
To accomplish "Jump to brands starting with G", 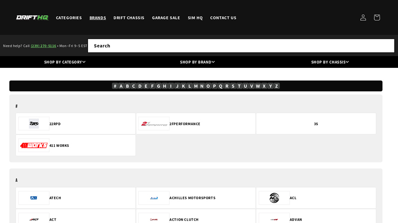I will pyautogui.click(x=158, y=86).
